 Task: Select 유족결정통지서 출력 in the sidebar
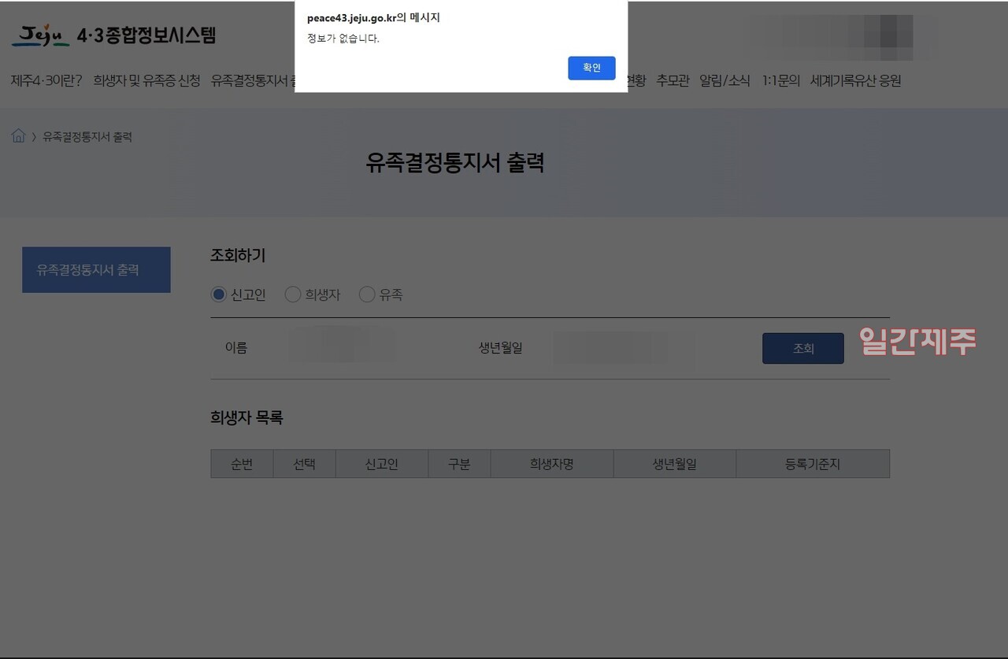[96, 269]
